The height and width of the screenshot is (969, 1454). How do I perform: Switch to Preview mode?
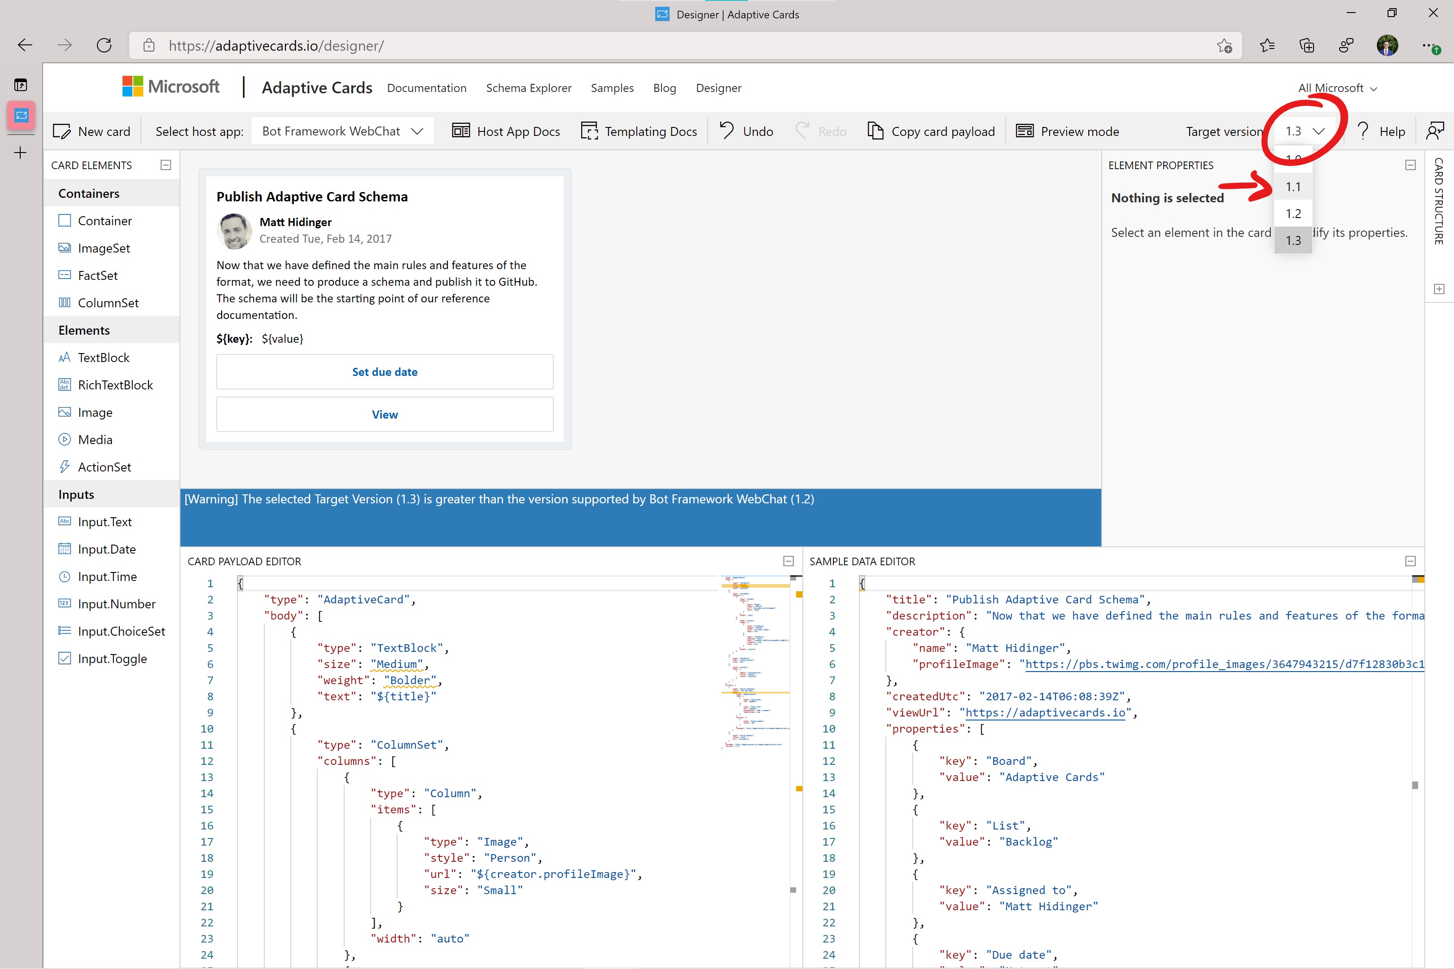tap(1068, 131)
